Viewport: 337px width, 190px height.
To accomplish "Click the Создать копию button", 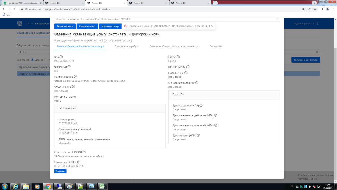I will pos(87,26).
